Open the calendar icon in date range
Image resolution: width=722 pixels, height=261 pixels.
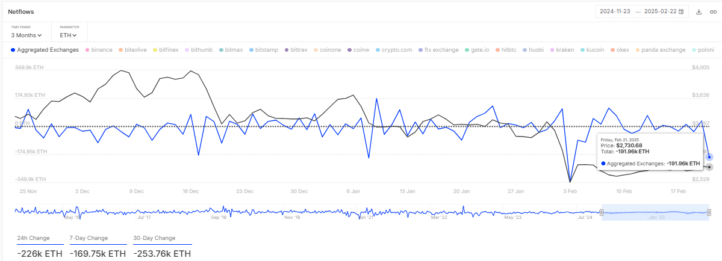click(681, 11)
